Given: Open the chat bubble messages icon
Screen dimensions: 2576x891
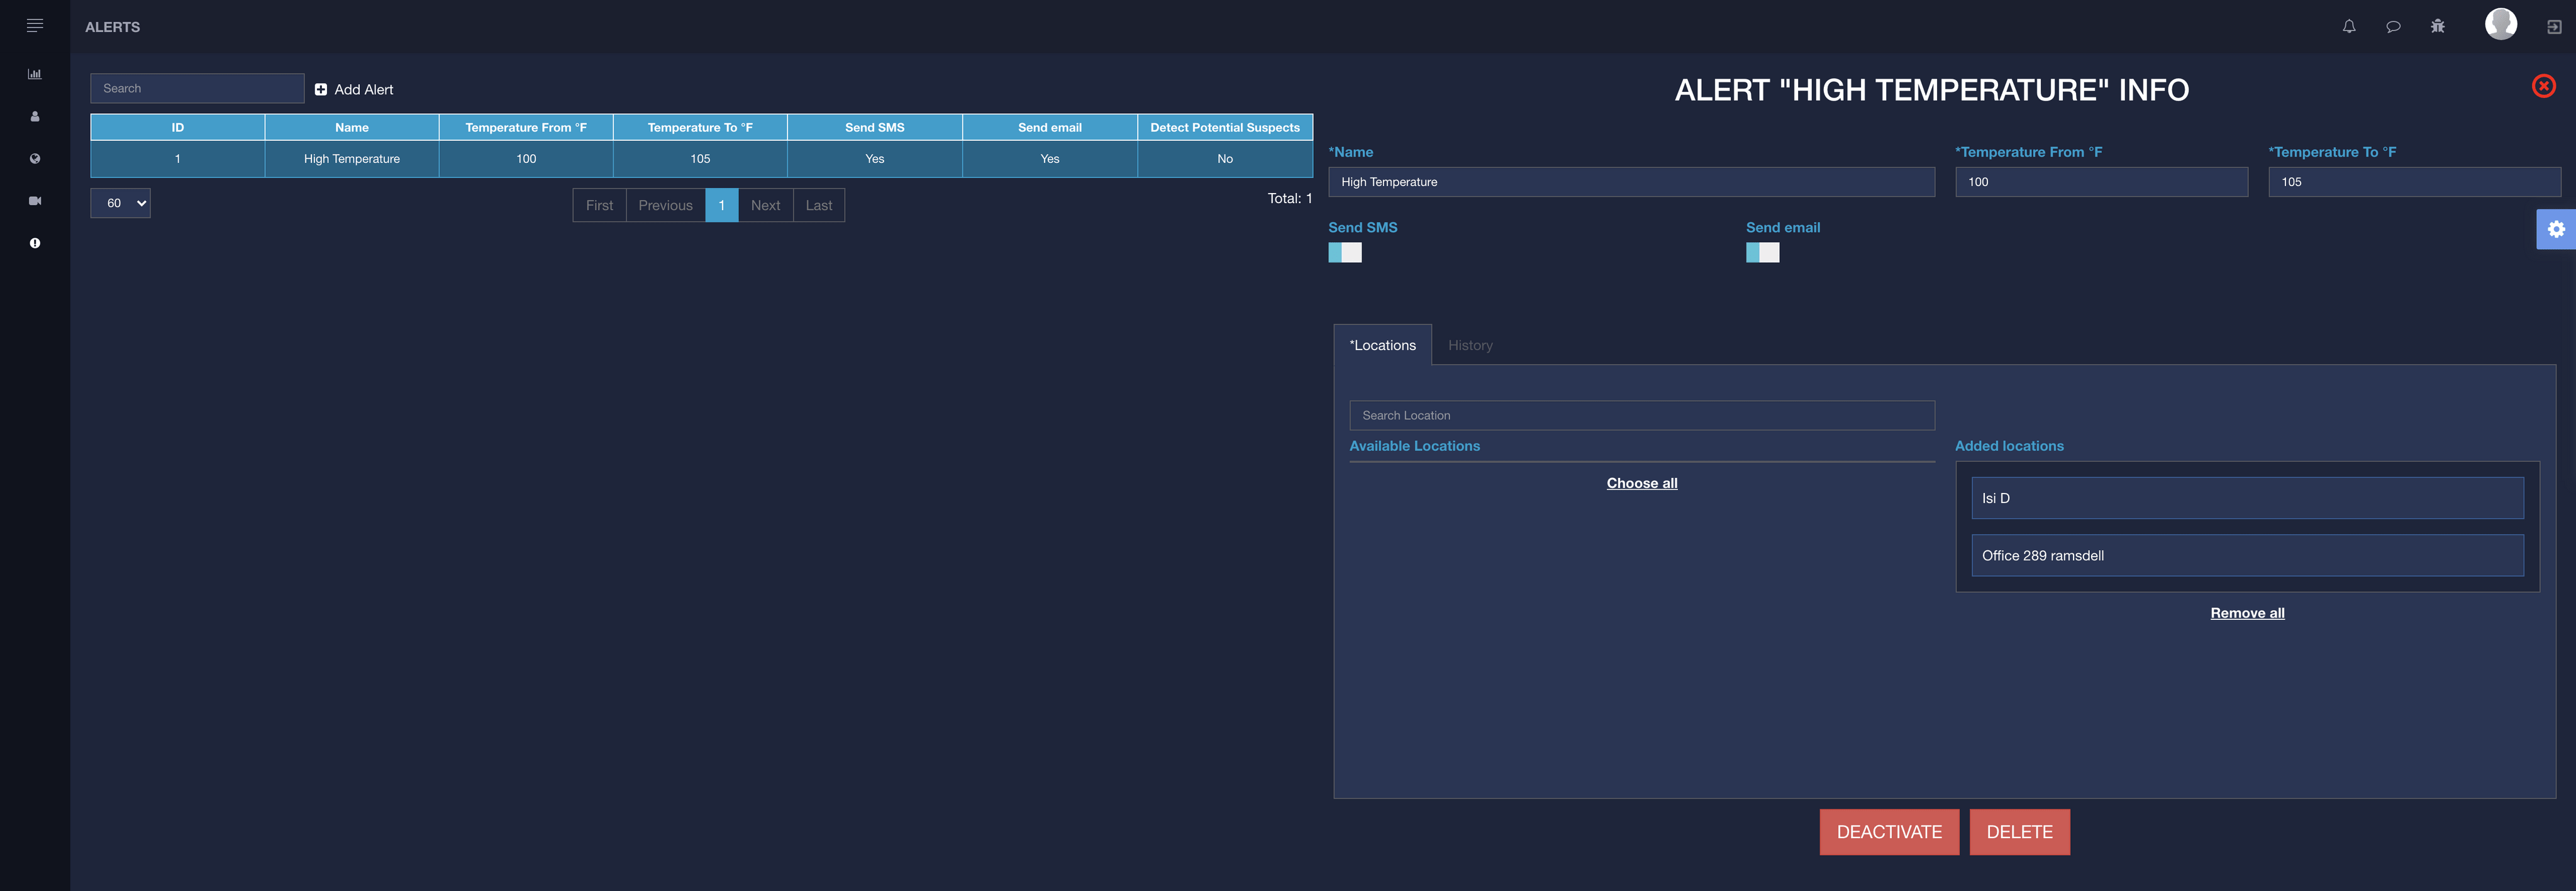Looking at the screenshot, I should [2393, 27].
